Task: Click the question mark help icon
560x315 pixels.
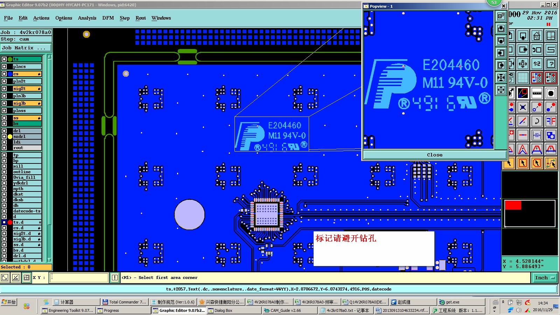Action: 551,64
